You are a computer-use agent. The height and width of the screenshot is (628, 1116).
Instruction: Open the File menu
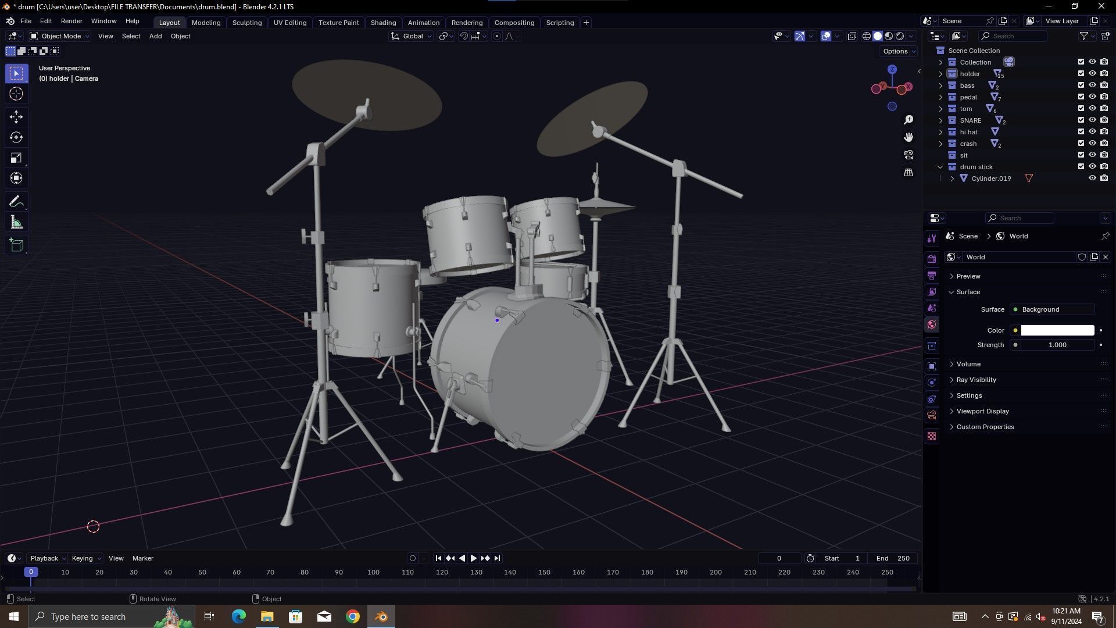click(26, 21)
